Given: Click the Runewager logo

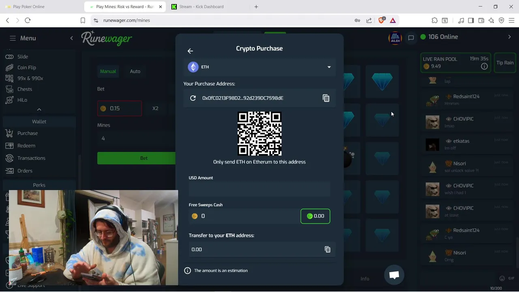Looking at the screenshot, I should [107, 38].
